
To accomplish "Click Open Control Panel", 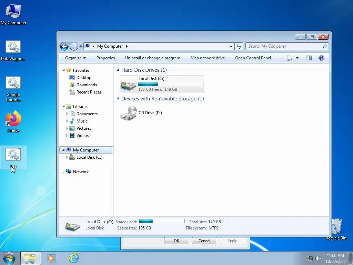I will (x=253, y=58).
